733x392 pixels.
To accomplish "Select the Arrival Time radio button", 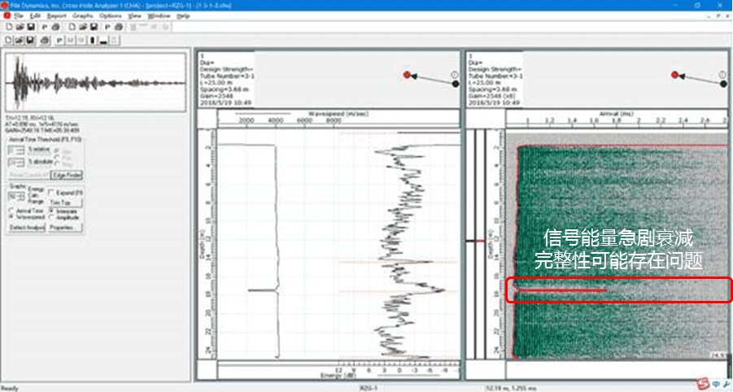I will 11,211.
